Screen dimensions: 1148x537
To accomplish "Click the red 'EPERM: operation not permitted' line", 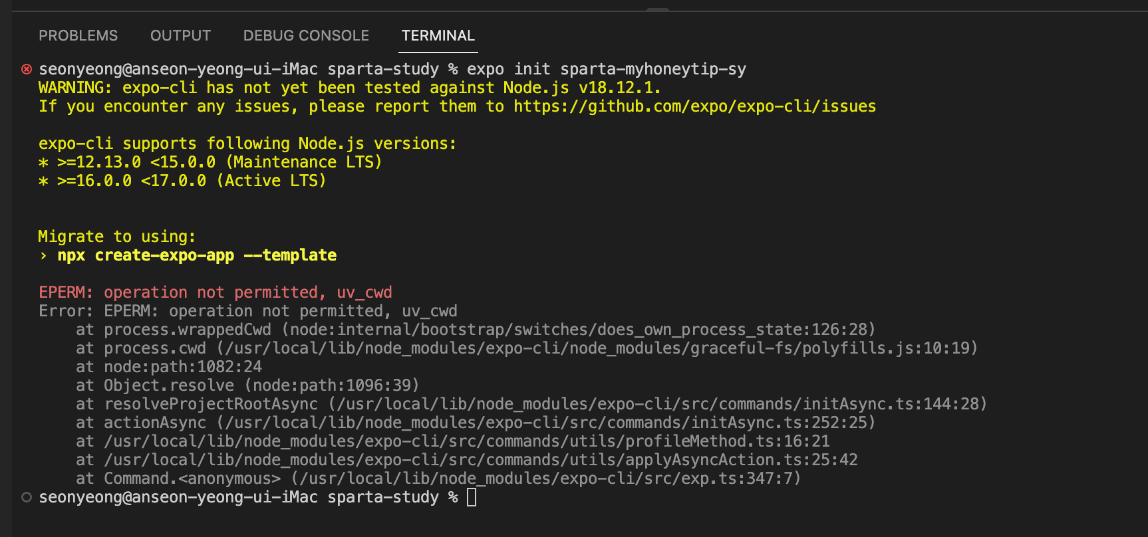I will pyautogui.click(x=215, y=292).
